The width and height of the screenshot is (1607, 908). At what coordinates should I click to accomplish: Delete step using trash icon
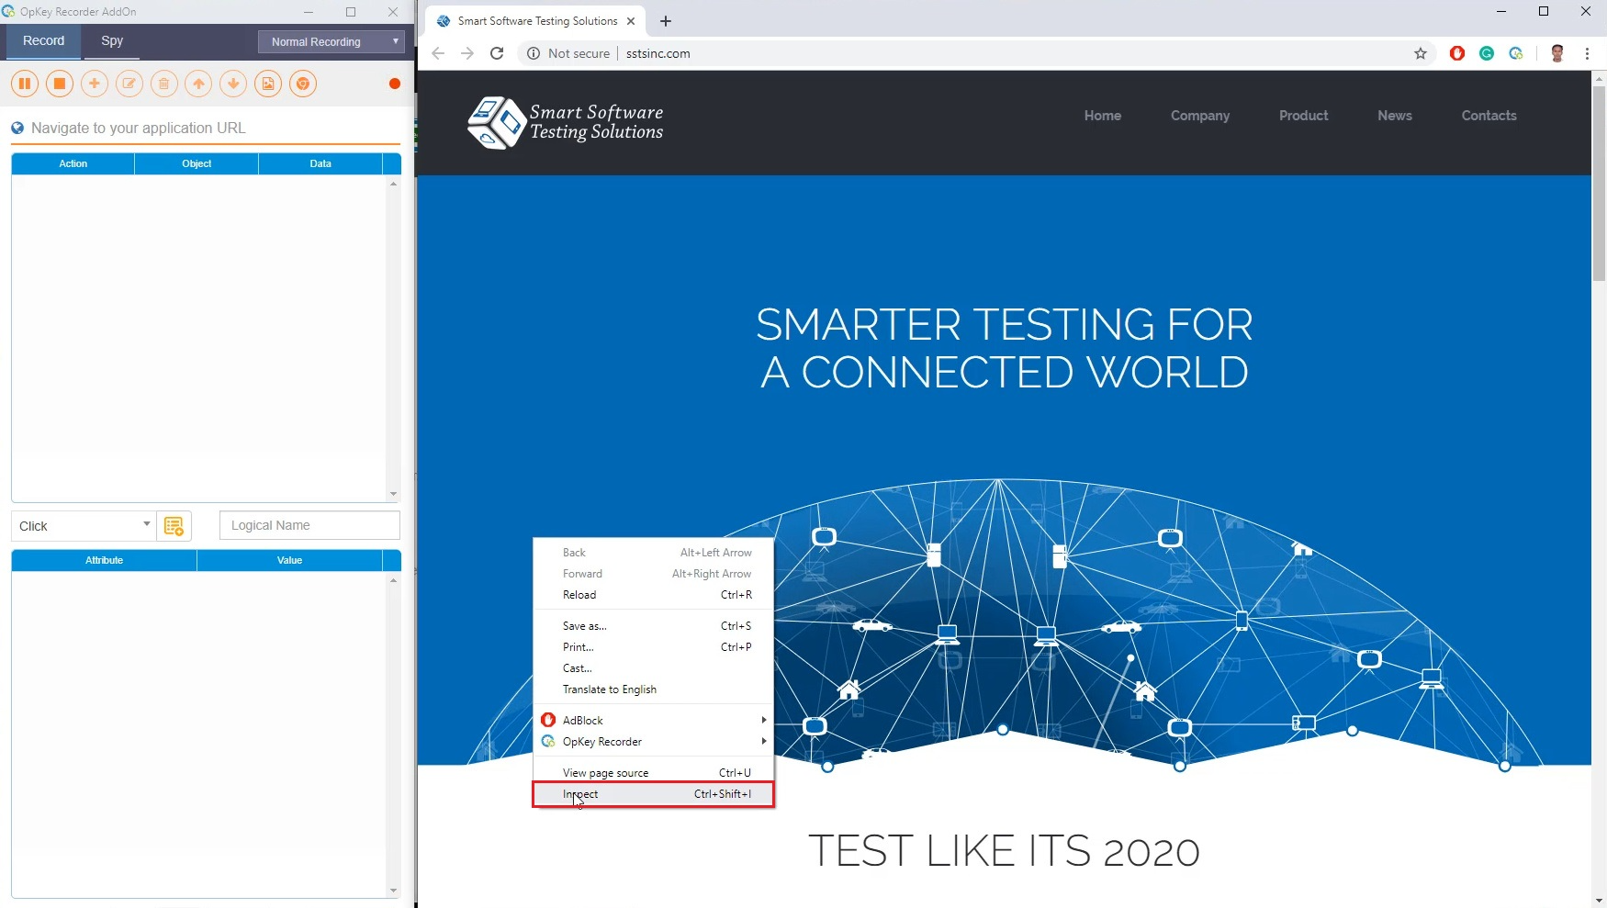(164, 84)
